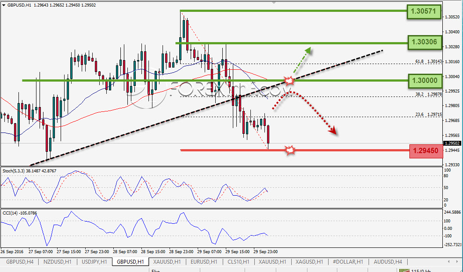
Task: Open XAUUSD,H1 tab right after GBPUSD,H1 tab
Action: [x=167, y=261]
